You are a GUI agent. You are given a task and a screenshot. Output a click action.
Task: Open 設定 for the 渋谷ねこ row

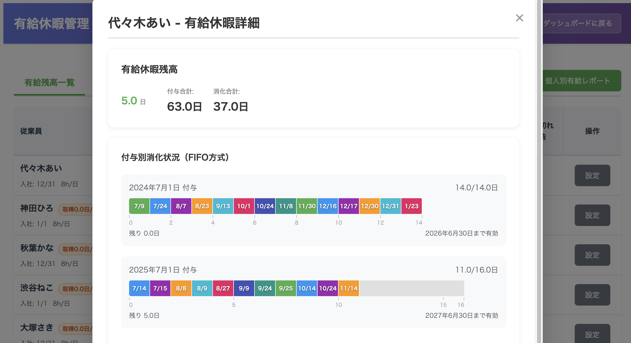pyautogui.click(x=593, y=295)
